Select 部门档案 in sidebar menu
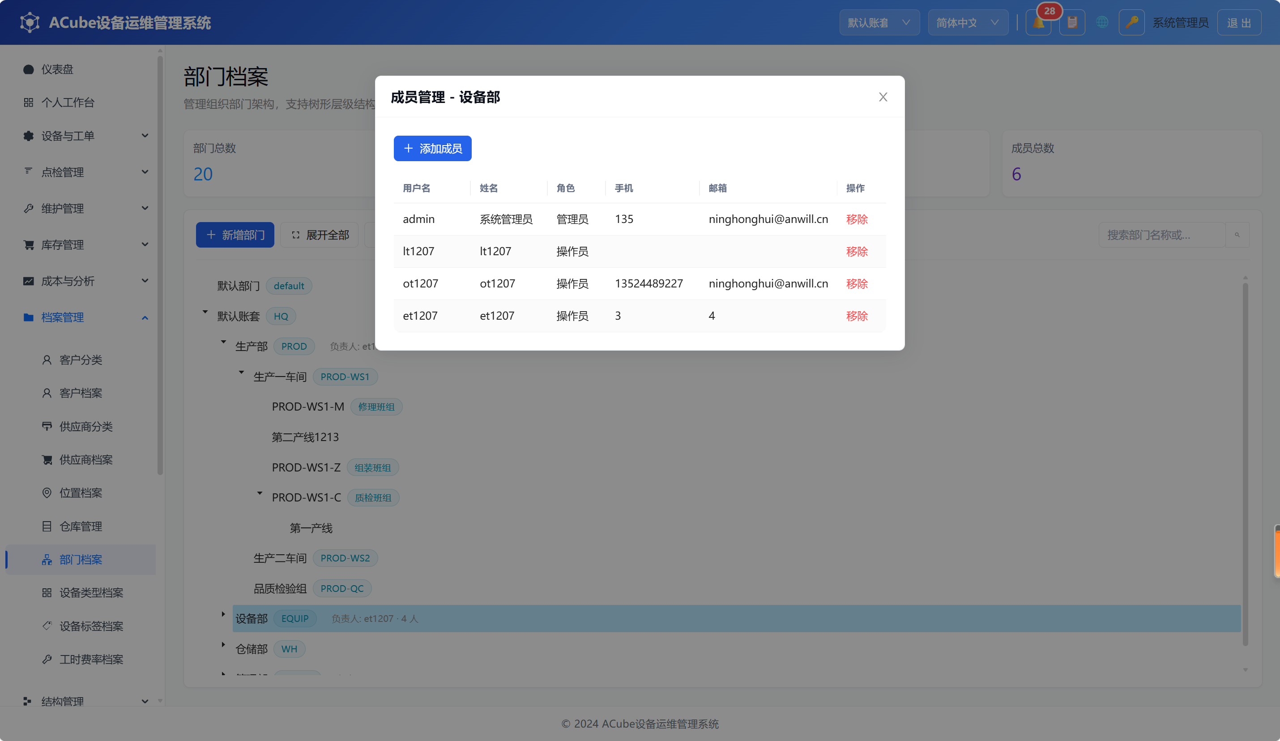 81,559
